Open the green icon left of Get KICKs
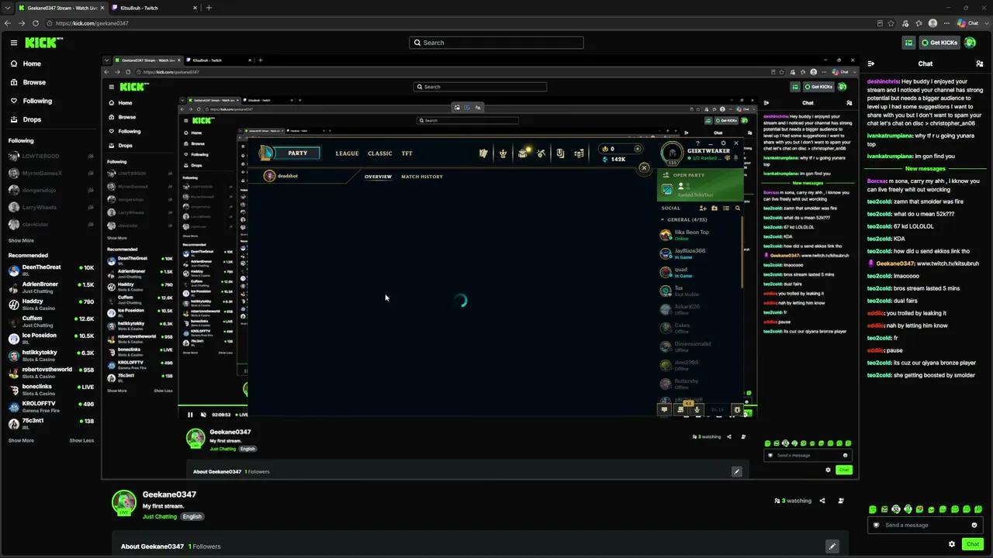The image size is (993, 558). tap(908, 43)
